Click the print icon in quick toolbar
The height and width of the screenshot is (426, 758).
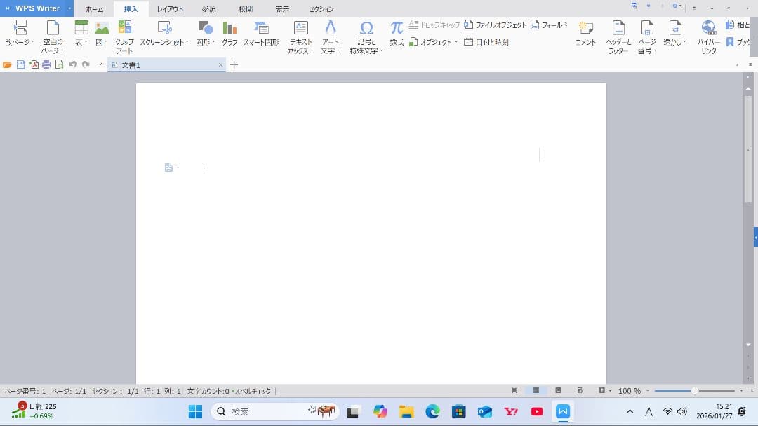[x=46, y=64]
